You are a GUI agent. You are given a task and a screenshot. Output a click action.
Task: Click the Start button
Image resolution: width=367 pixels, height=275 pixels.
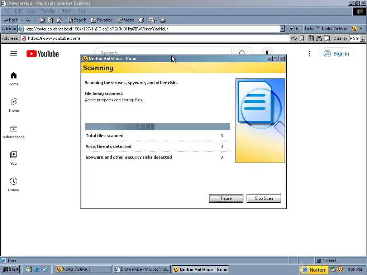click(x=10, y=269)
